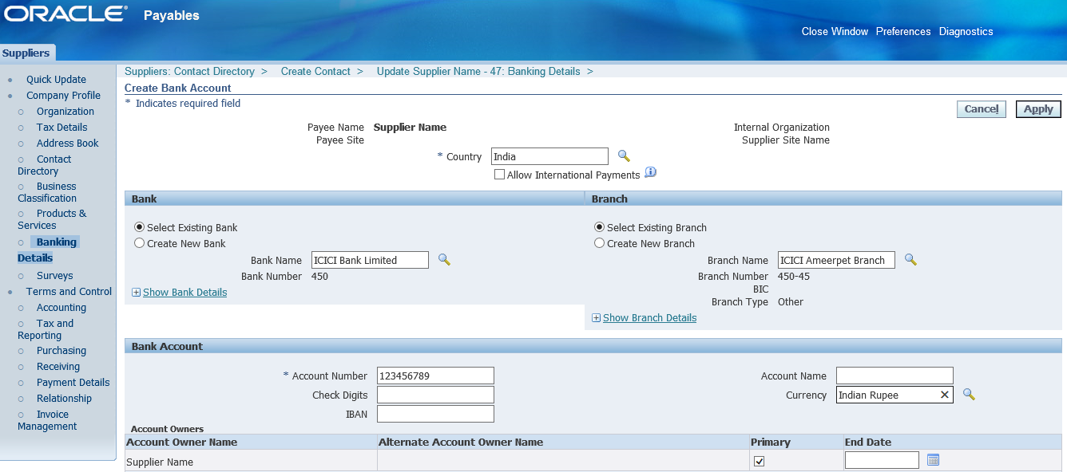Viewport: 1067px width, 472px height.
Task: Click into the Account Name field
Action: [894, 376]
